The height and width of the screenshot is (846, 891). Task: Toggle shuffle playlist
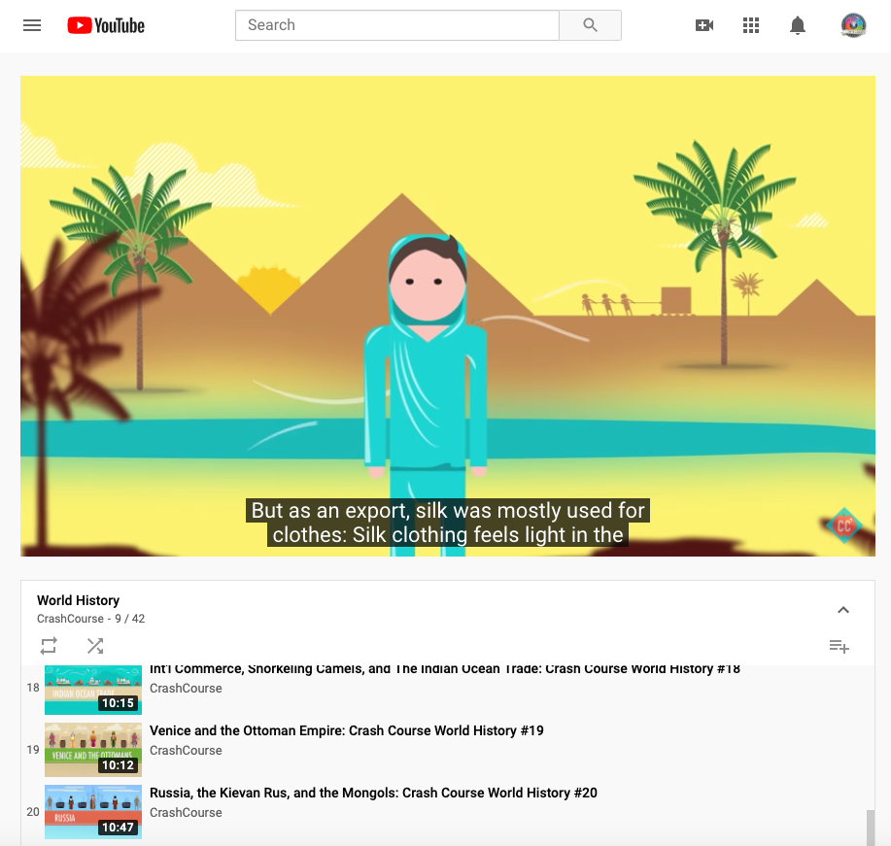point(95,646)
